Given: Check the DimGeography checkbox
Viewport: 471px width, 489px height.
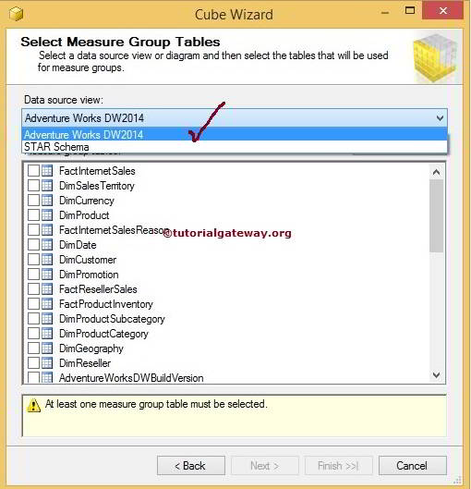Looking at the screenshot, I should pyautogui.click(x=33, y=348).
